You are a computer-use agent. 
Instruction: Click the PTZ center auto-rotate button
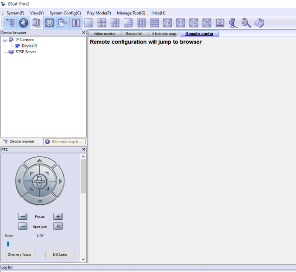click(40, 180)
